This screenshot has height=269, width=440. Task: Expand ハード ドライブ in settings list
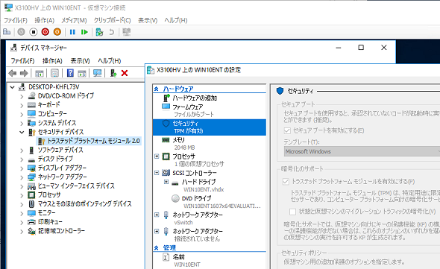click(x=166, y=182)
